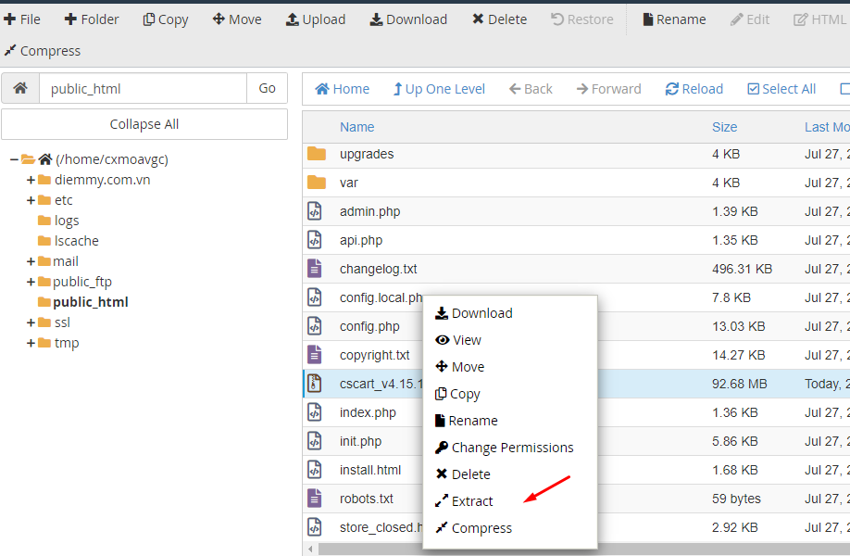Click the Home icon beside the path field
Viewport: 850px width, 556px height.
[20, 89]
